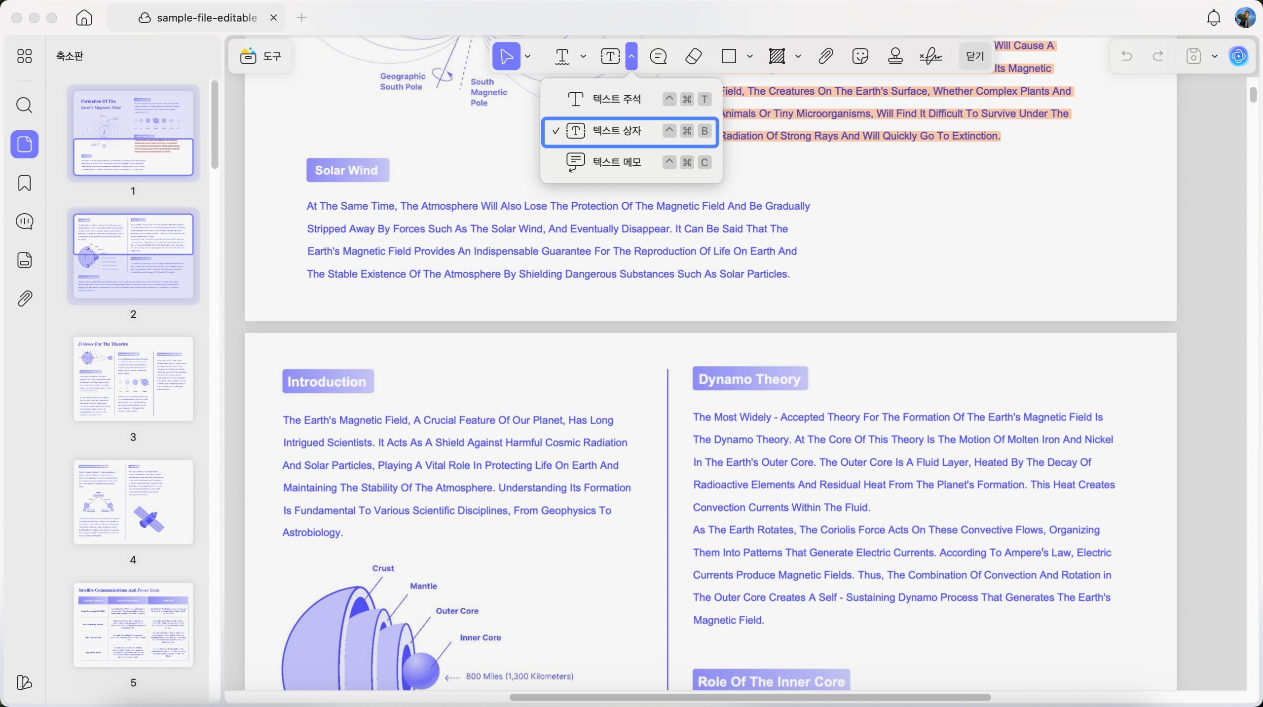The image size is (1263, 707).
Task: Select the comment bubble note tool
Action: 658,56
